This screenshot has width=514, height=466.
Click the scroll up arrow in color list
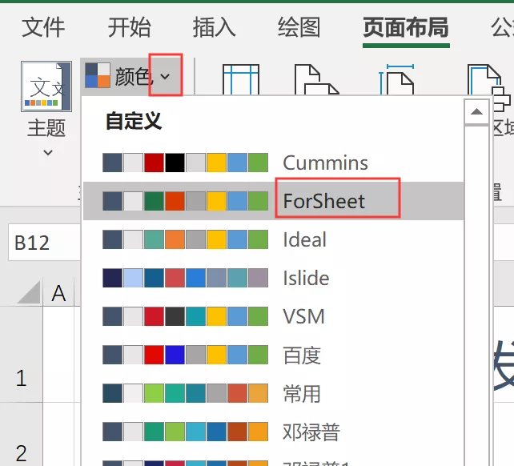(476, 112)
